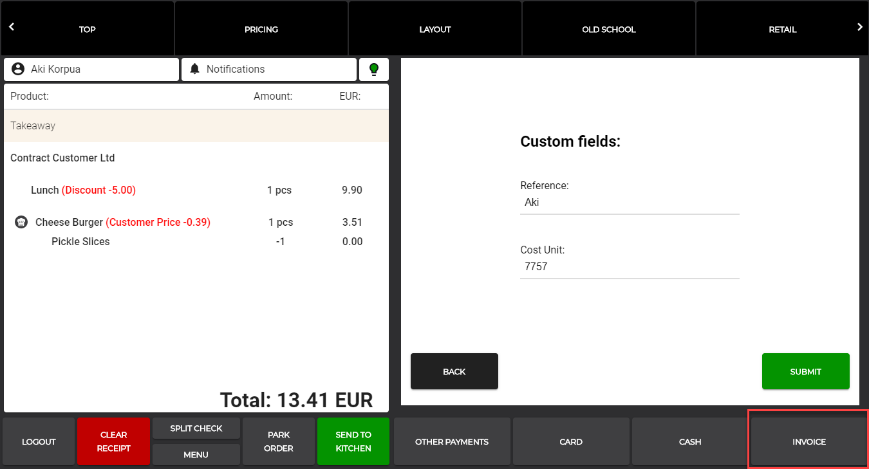
Task: Click the user profile icon for Aki Korpua
Action: [18, 69]
